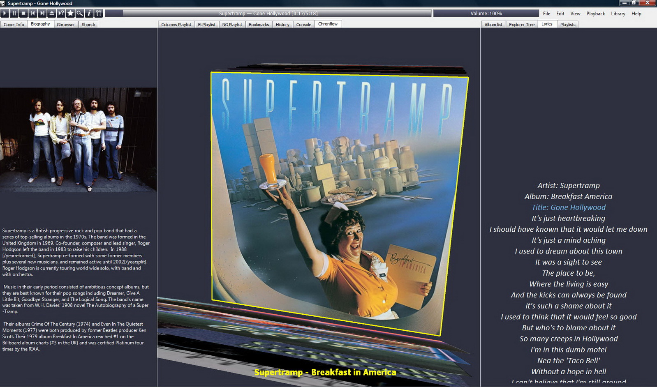657x387 pixels.
Task: Click the biography paragraph starting 'Supertramp is a British'
Action: 76,253
